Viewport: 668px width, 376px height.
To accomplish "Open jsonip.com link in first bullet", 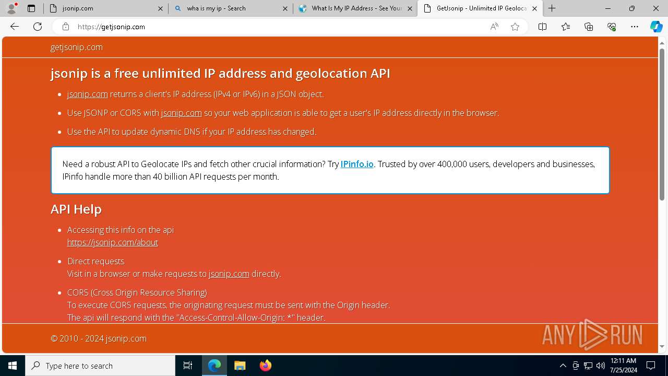I will pos(87,94).
